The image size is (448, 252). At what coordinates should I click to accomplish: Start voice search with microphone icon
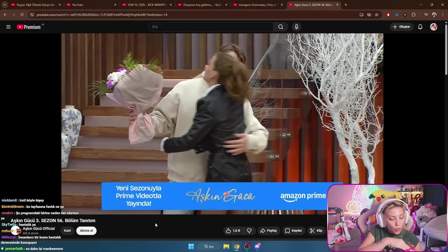click(x=296, y=27)
